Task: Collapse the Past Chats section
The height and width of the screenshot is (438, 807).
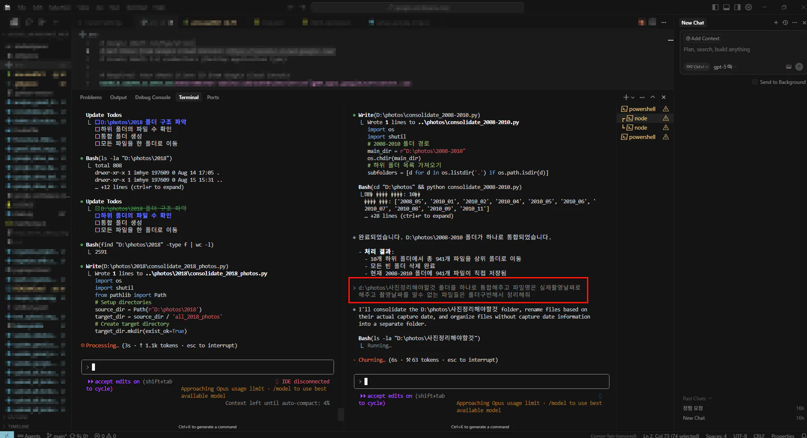Action: [697, 399]
